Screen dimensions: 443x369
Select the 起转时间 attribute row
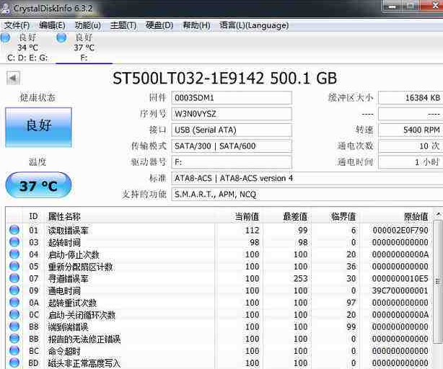[x=219, y=242]
